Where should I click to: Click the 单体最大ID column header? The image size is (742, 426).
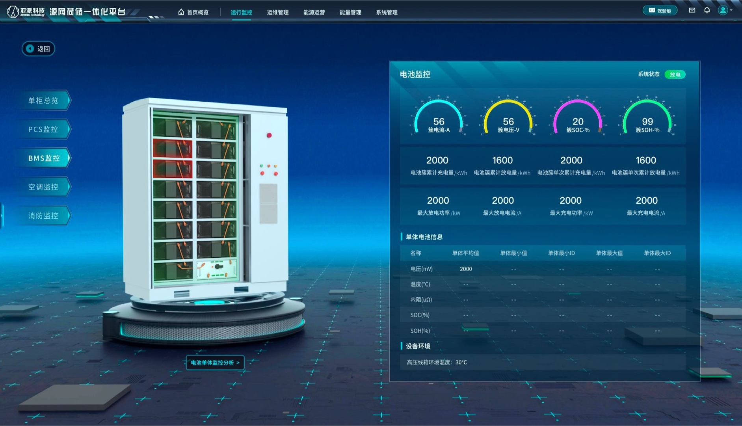tap(657, 253)
